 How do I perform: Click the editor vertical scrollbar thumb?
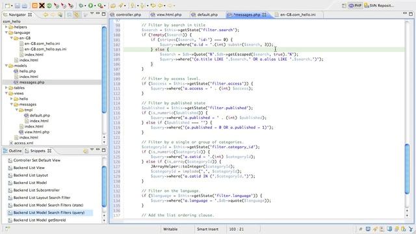click(408, 169)
